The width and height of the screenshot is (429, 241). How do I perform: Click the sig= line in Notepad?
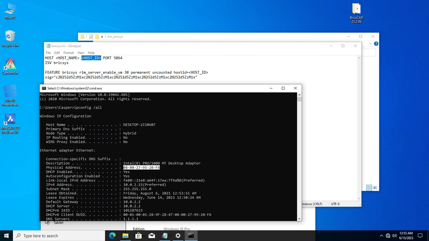tap(121, 77)
